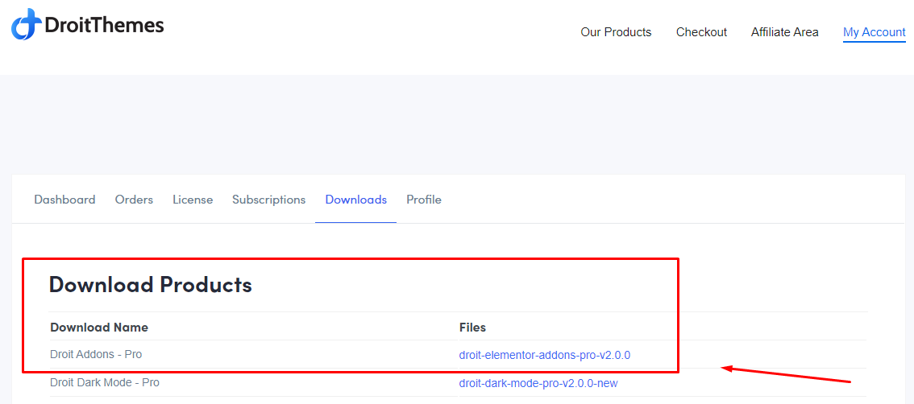Click the Download Products heading
Viewport: 914px width, 404px height.
[151, 284]
